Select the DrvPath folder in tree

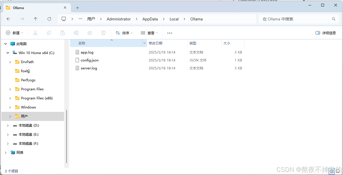click(x=27, y=62)
